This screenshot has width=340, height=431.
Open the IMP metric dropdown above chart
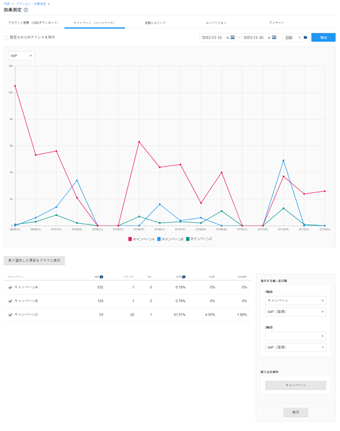point(22,56)
